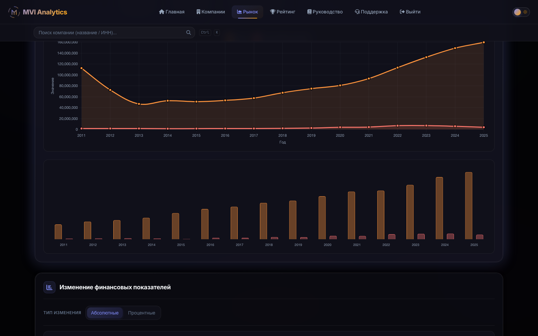Image resolution: width=538 pixels, height=336 pixels.
Task: Click the building icon in Компании
Action: (198, 12)
